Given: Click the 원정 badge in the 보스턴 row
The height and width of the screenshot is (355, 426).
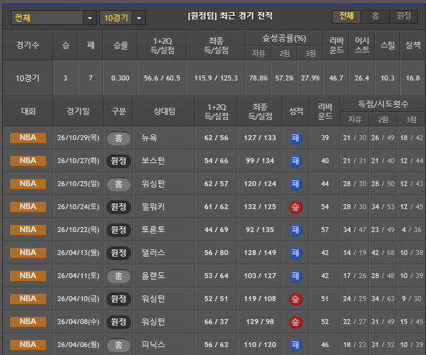Looking at the screenshot, I should pyautogui.click(x=119, y=161).
